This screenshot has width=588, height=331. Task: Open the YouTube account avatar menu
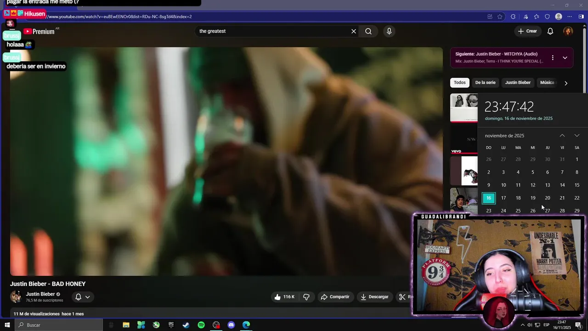coord(568,31)
